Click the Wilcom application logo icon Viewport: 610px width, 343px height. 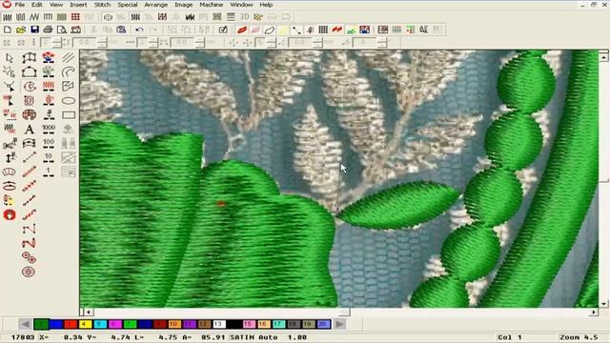(x=7, y=4)
